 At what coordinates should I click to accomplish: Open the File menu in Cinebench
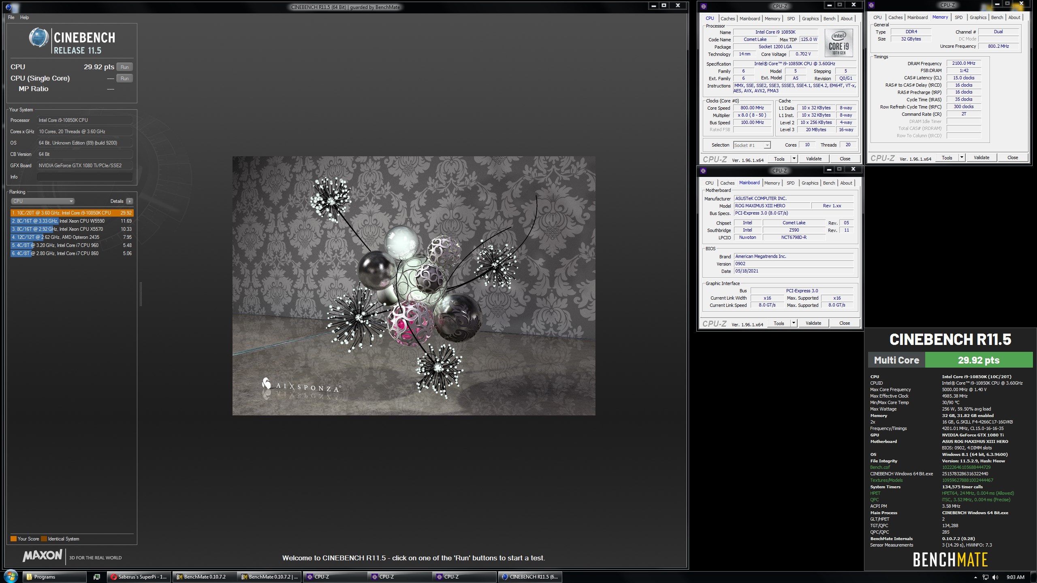click(x=11, y=17)
